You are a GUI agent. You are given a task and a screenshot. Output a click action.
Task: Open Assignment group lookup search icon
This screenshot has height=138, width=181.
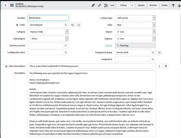[x=153, y=52]
